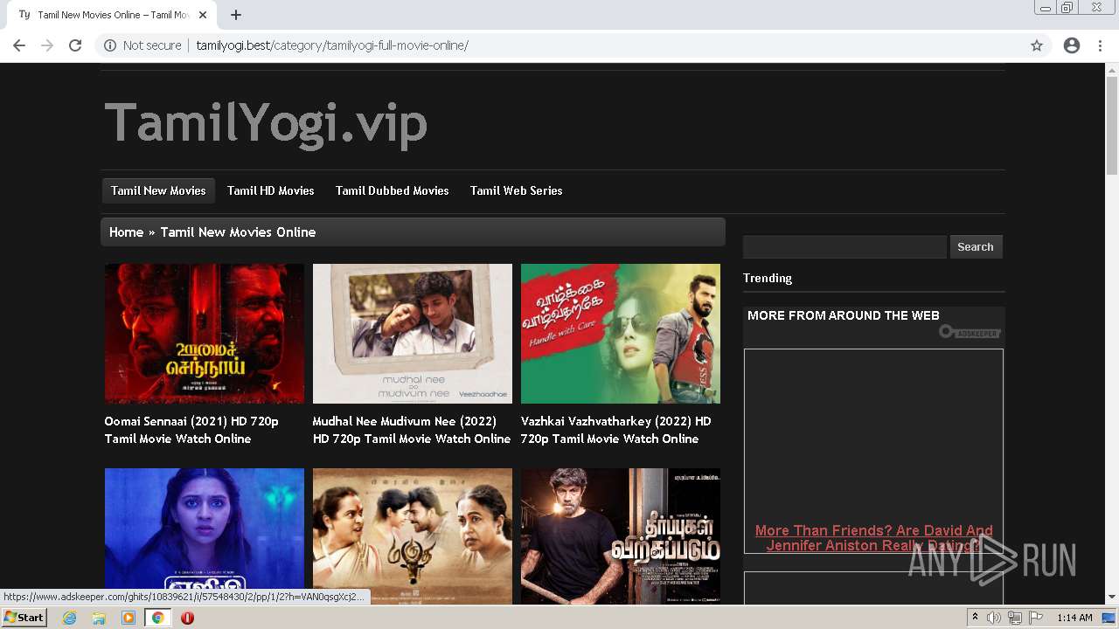Click the AdsKeeper logo

tap(970, 332)
